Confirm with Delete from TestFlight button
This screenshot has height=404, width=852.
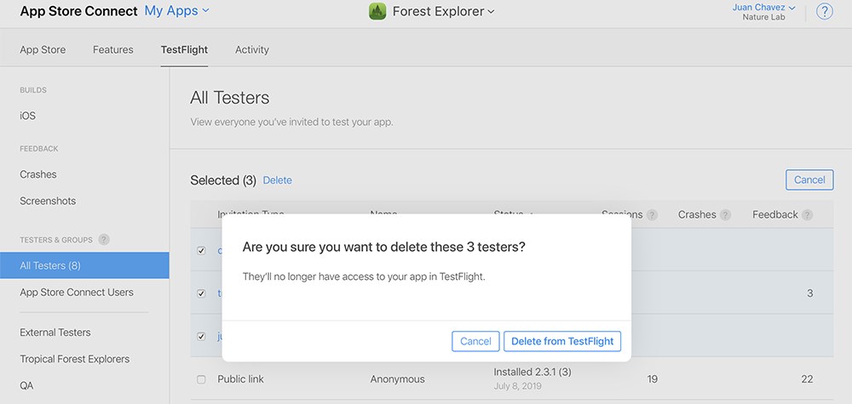coord(562,341)
